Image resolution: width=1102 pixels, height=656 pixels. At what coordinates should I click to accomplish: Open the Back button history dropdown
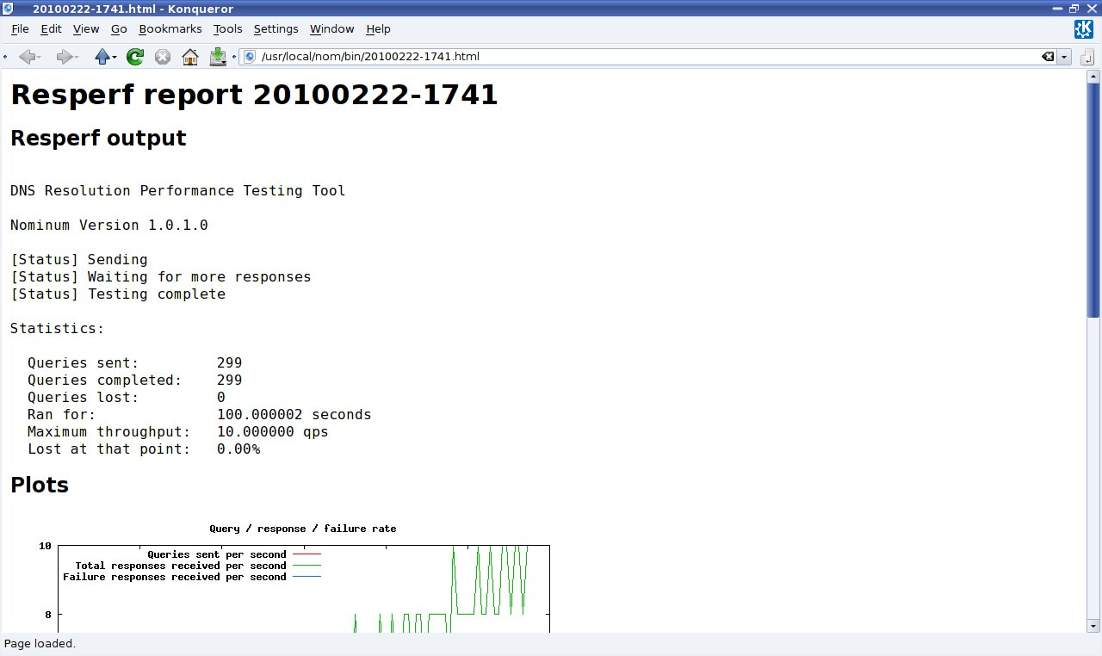pyautogui.click(x=40, y=57)
